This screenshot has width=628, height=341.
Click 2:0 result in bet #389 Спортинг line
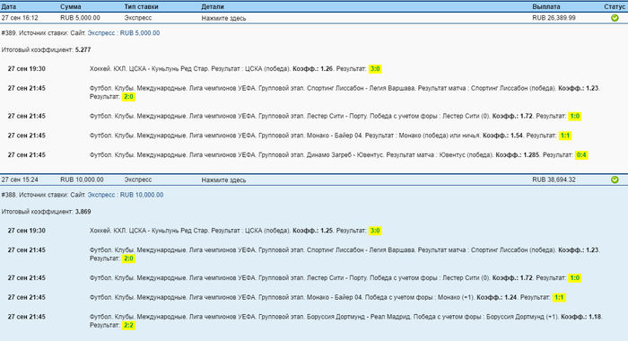(x=128, y=97)
